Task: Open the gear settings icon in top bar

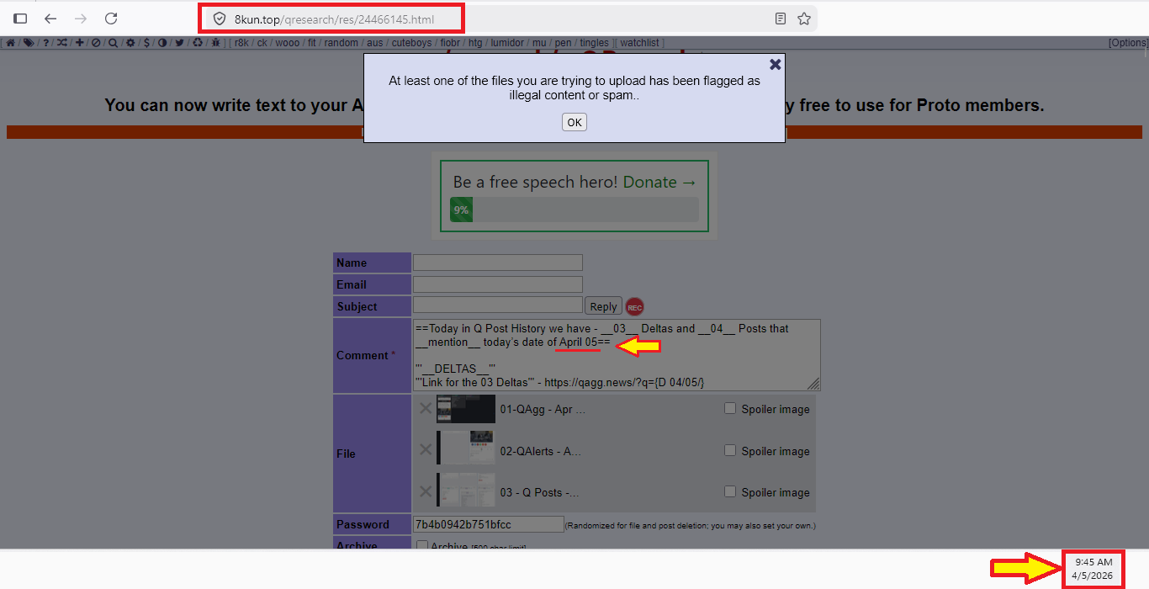Action: 130,43
